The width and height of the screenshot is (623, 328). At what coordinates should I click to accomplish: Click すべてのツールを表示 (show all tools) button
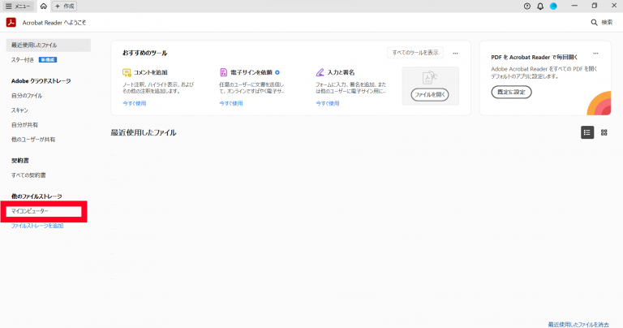tap(415, 53)
